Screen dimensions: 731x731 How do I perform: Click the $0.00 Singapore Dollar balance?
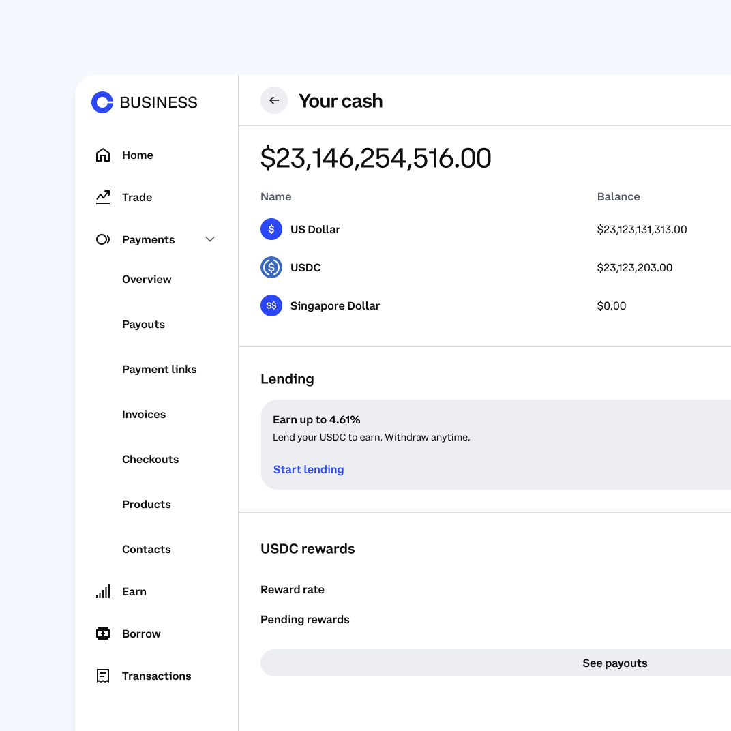pyautogui.click(x=612, y=305)
